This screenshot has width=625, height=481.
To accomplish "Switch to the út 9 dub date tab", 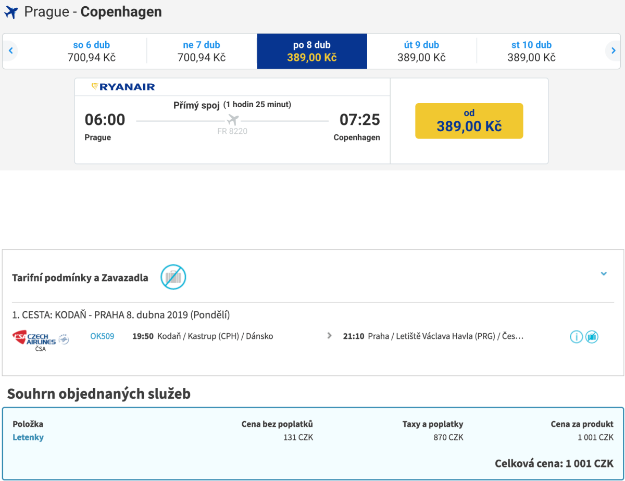I will 421,51.
